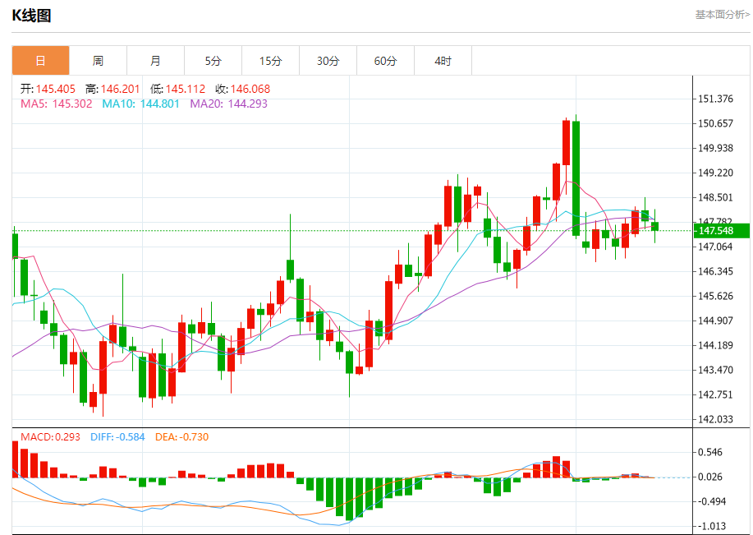Screen dimensions: 753x535
Task: Open the 30分 interval tab
Action: 328,61
